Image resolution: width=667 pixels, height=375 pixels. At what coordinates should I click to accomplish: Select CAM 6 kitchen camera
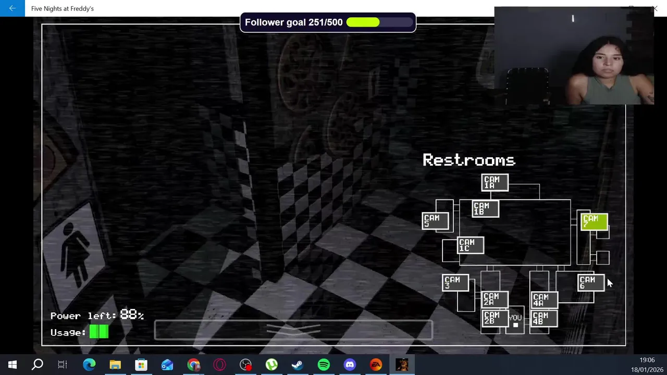coord(591,283)
